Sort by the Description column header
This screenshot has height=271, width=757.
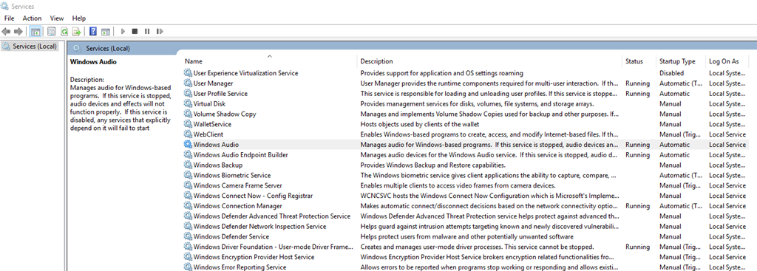point(376,62)
